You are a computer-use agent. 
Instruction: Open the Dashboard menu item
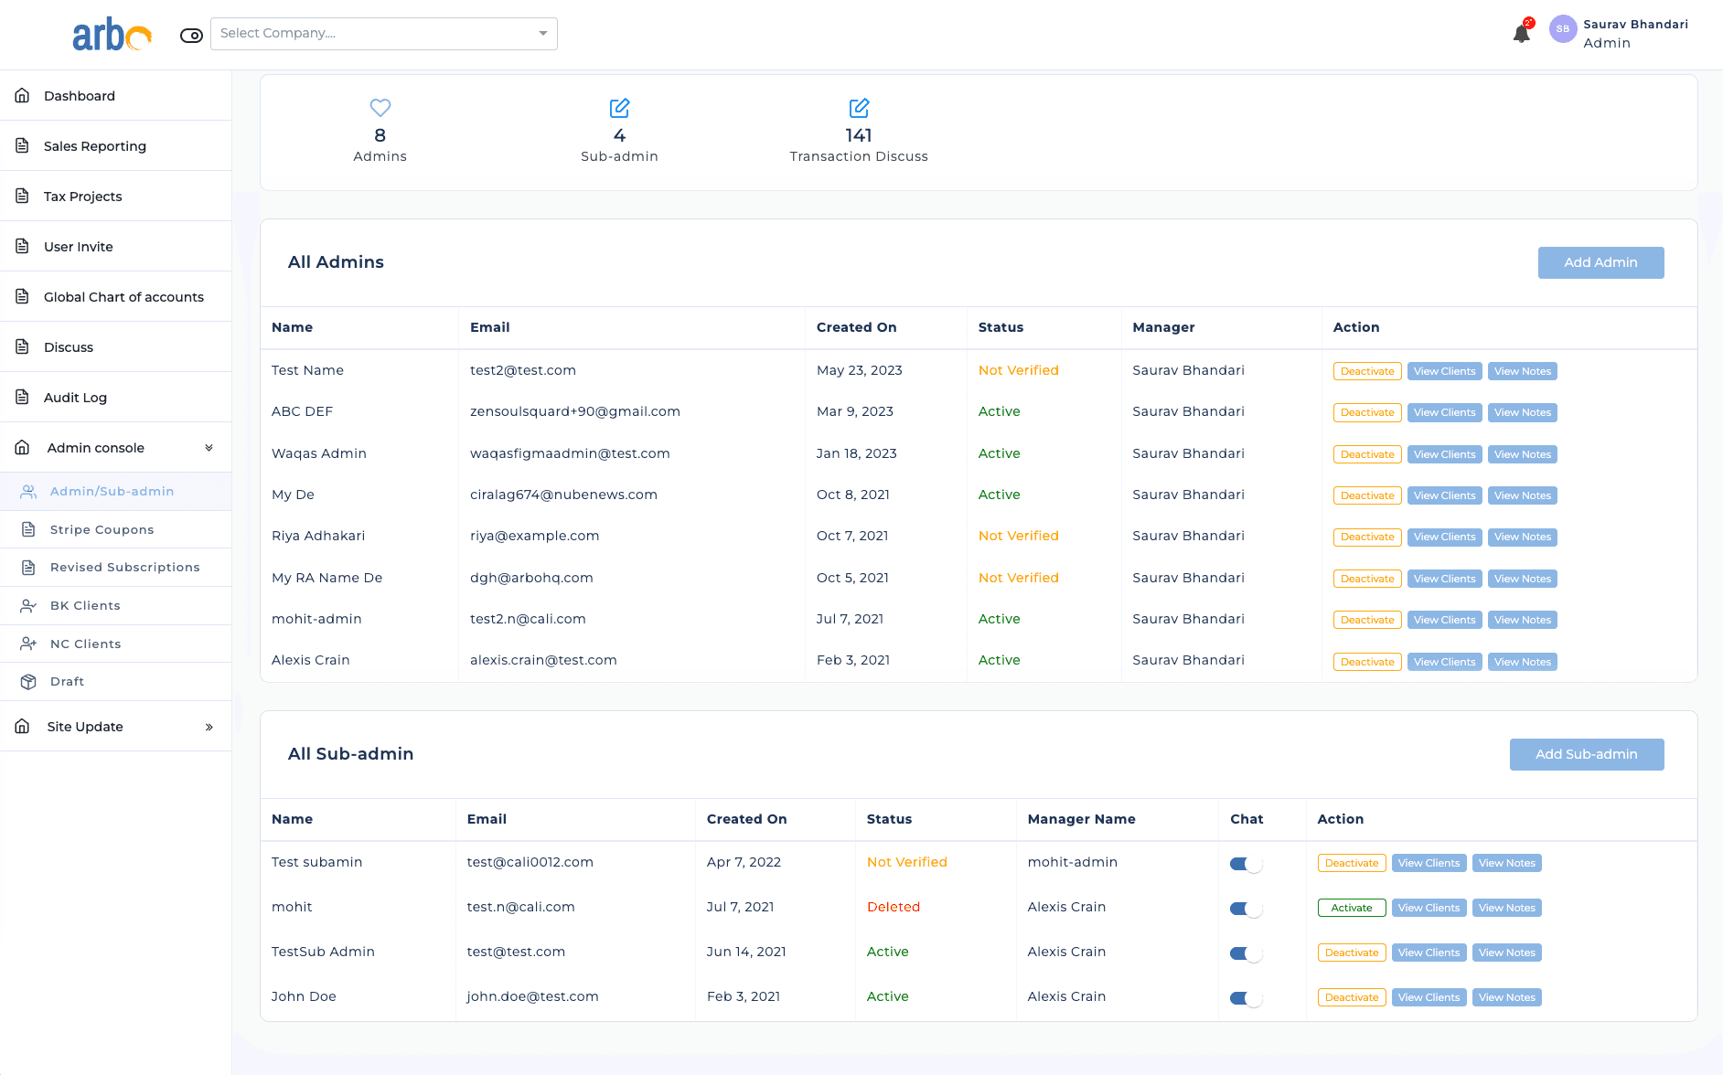[115, 95]
